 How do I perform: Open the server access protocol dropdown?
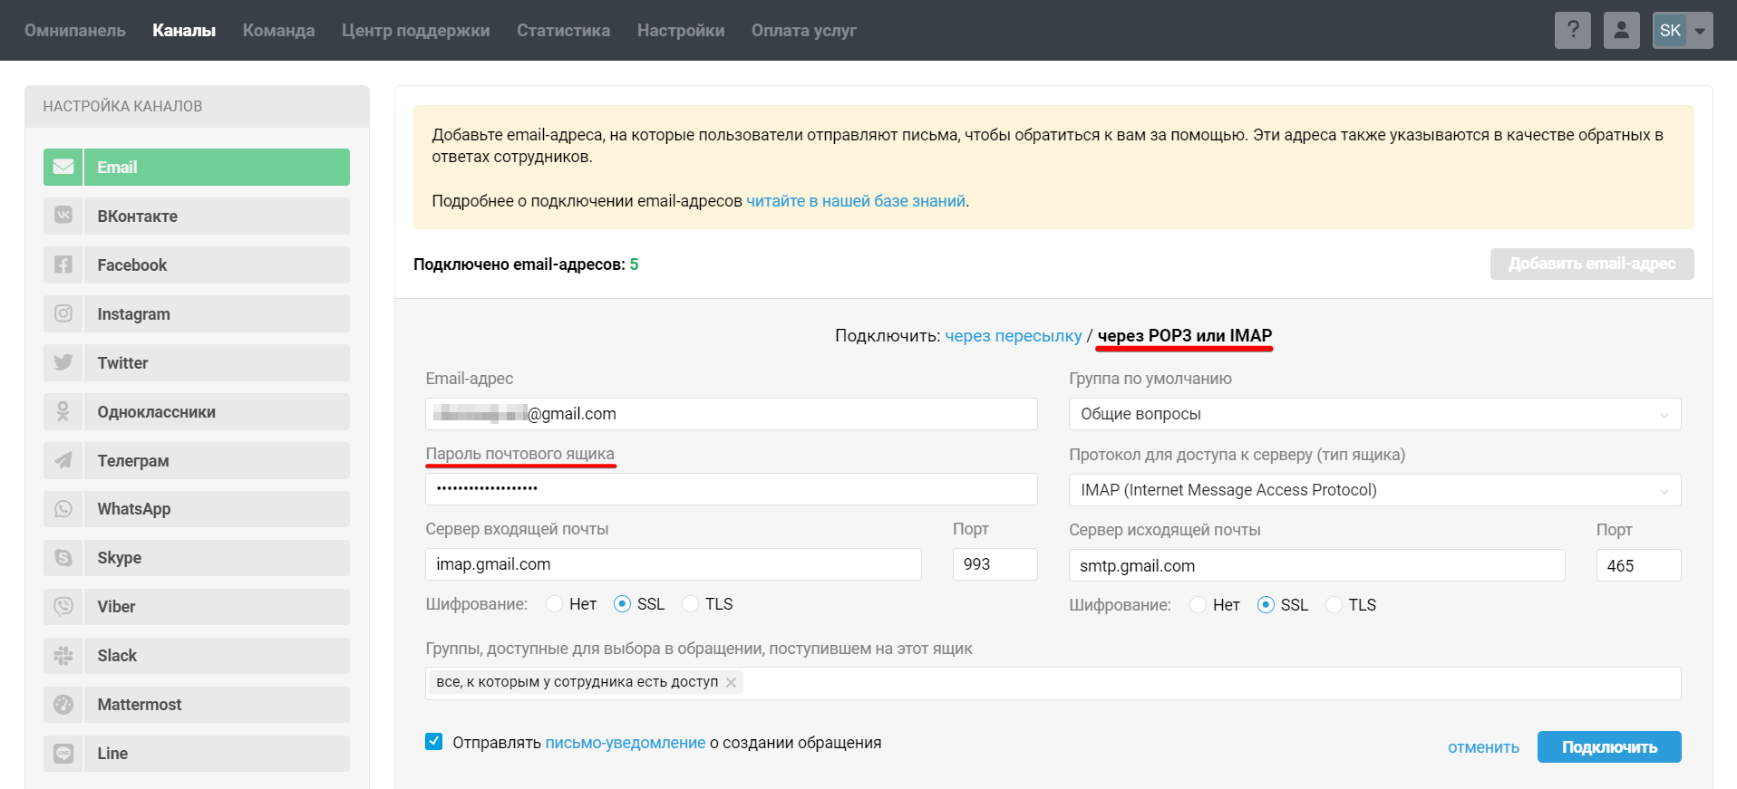pos(1373,490)
